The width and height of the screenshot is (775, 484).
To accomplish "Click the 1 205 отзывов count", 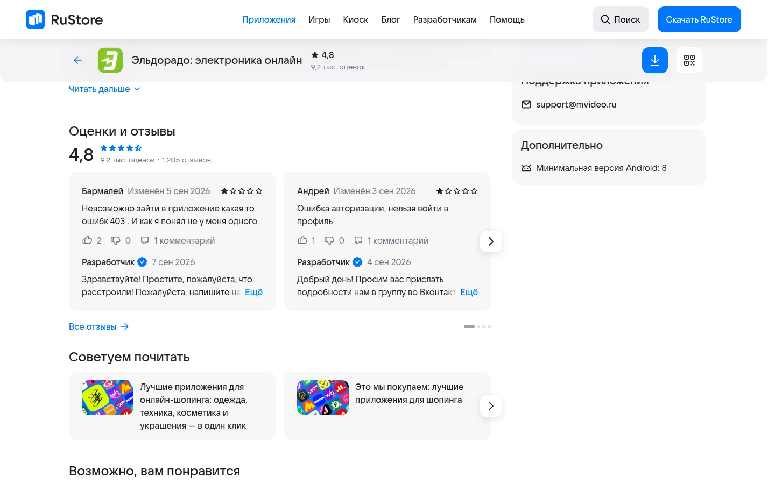I will pyautogui.click(x=186, y=160).
